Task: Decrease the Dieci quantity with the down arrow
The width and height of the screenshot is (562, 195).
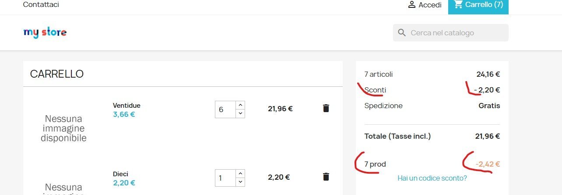Action: pos(240,182)
